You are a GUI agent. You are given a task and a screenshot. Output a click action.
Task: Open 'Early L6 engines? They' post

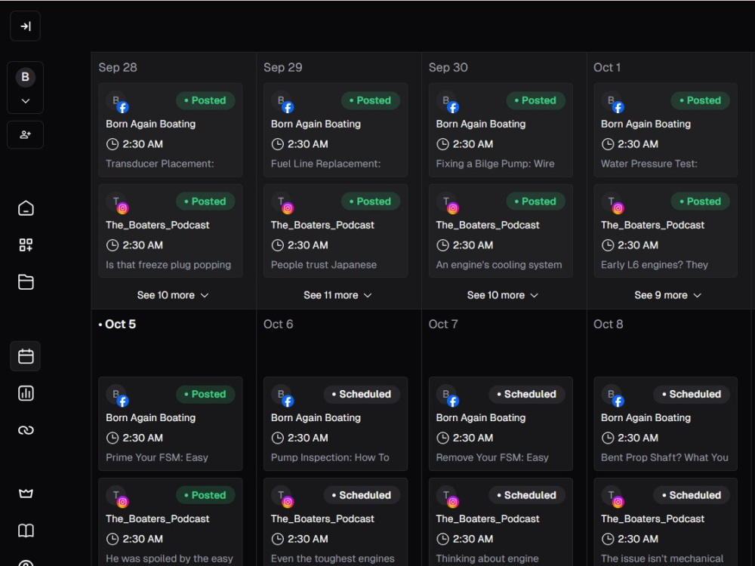pyautogui.click(x=665, y=231)
